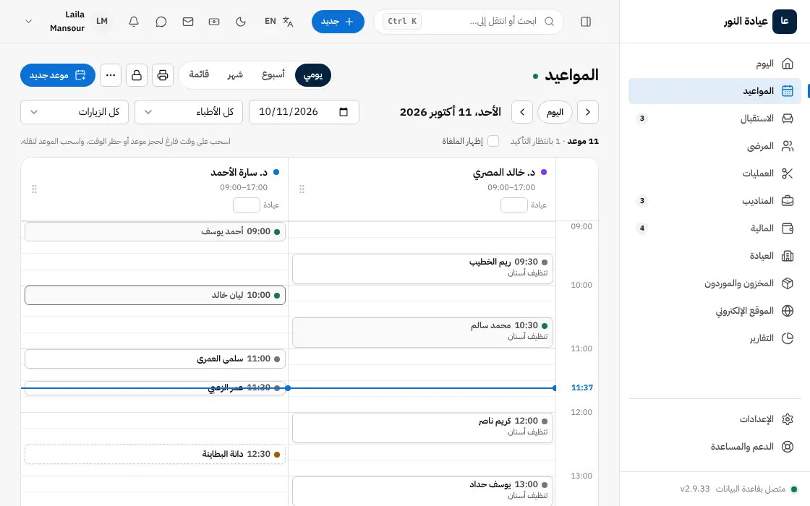This screenshot has height=506, width=810.
Task: Open the mail envelope icon
Action: (188, 22)
